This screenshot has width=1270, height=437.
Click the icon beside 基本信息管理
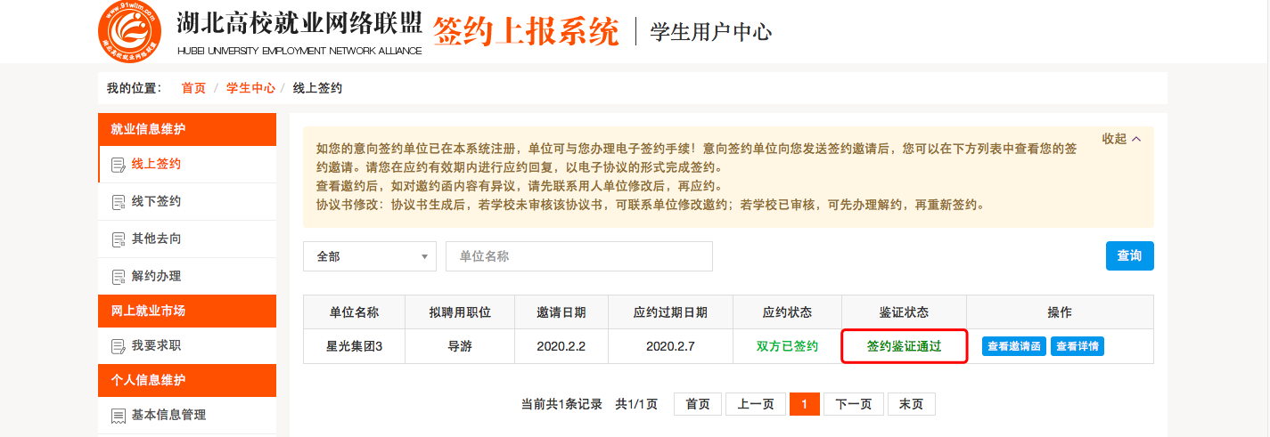coord(118,416)
